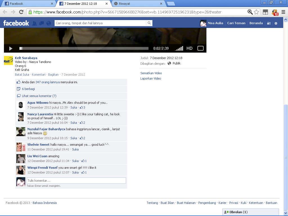This screenshot has width=288, height=216.
Task: Click the Kelt Surabaya logo thumbnail
Action: tap(8, 60)
